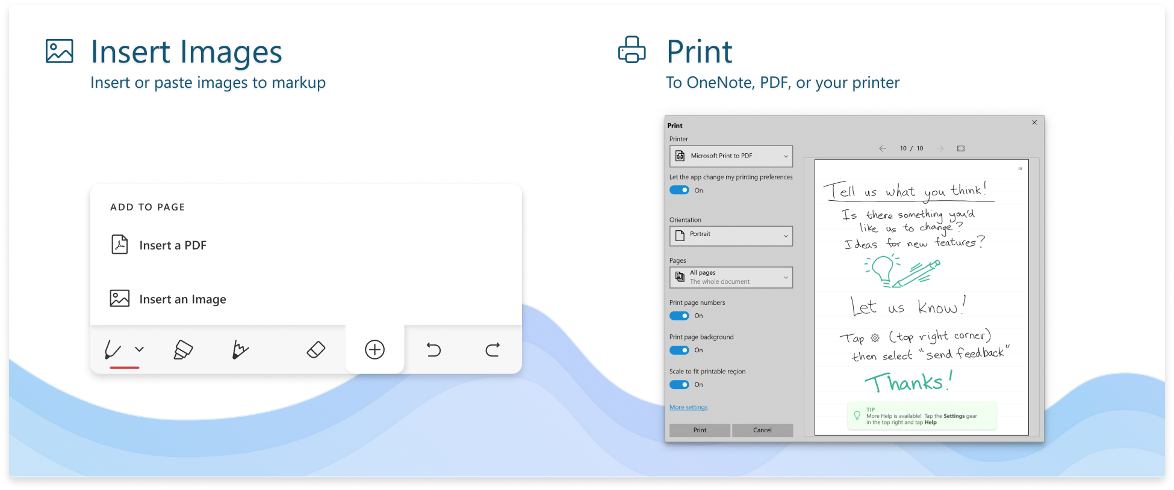Click the fit-to-page preview icon
This screenshot has width=1174, height=490.
[961, 149]
